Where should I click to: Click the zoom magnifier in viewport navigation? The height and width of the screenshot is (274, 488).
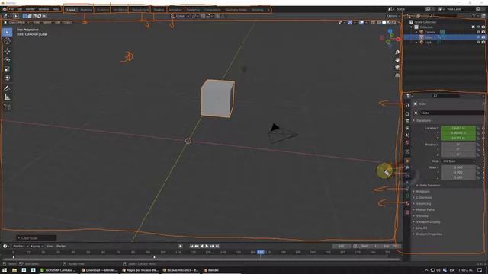point(397,53)
